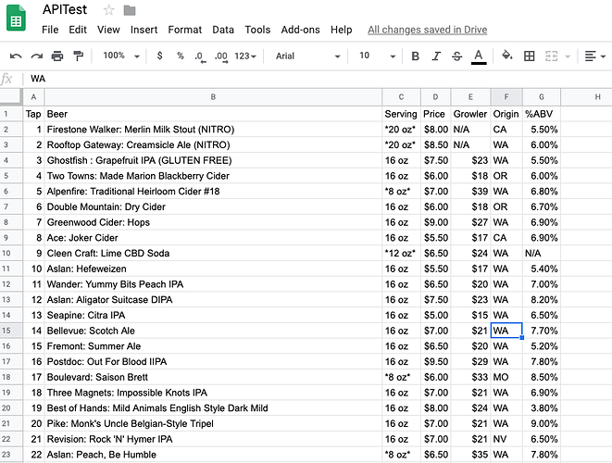Viewport: 612px width, 463px height.
Task: Select the 'Growler' header cell
Action: (470, 114)
